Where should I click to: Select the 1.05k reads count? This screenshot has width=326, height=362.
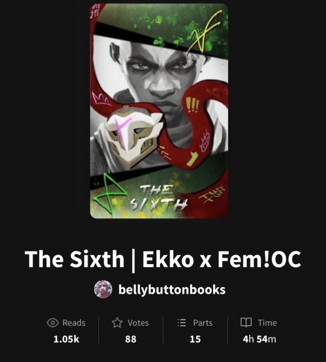click(66, 339)
